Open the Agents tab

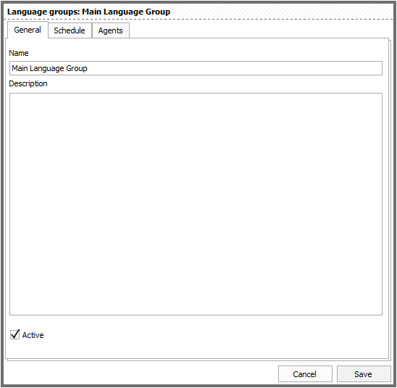click(x=111, y=30)
